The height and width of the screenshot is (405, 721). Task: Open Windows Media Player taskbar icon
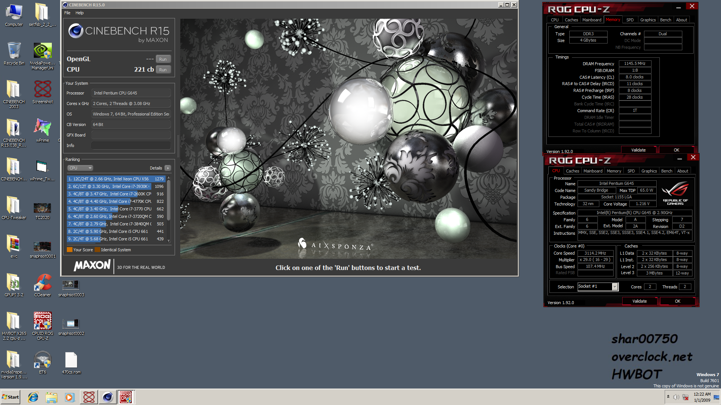click(70, 397)
